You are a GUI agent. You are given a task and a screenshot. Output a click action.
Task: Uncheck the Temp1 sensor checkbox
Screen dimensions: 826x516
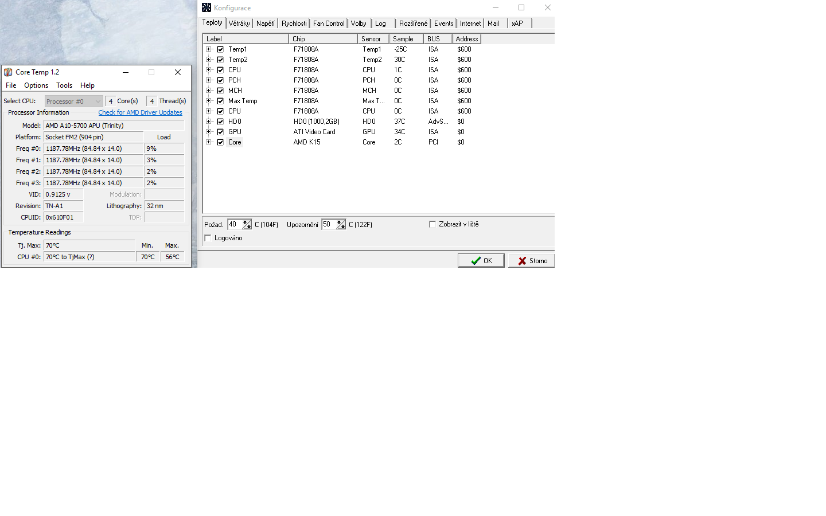[x=220, y=49]
